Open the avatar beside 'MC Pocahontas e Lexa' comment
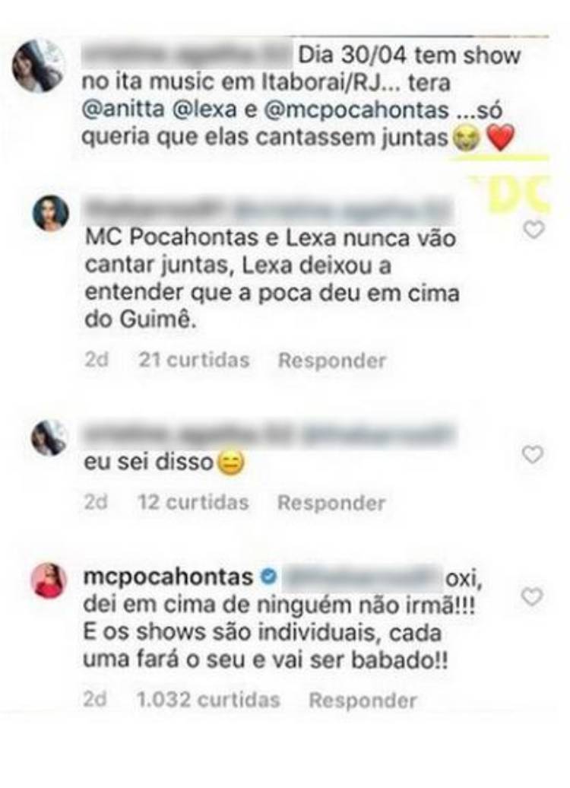 pos(50,213)
